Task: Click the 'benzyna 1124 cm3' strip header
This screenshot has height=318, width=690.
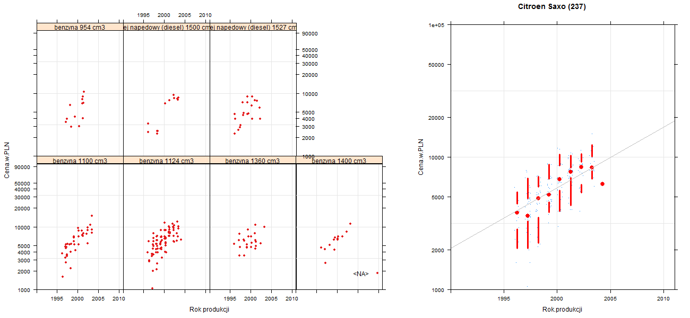Action: 167,161
